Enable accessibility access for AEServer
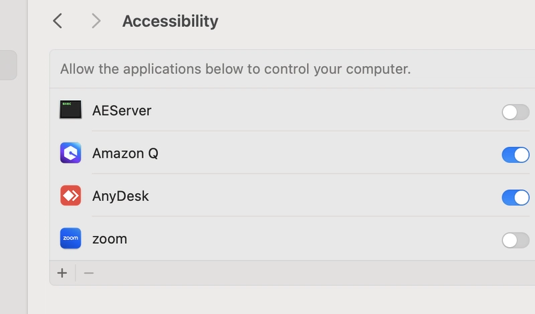The height and width of the screenshot is (314, 535). pos(516,112)
